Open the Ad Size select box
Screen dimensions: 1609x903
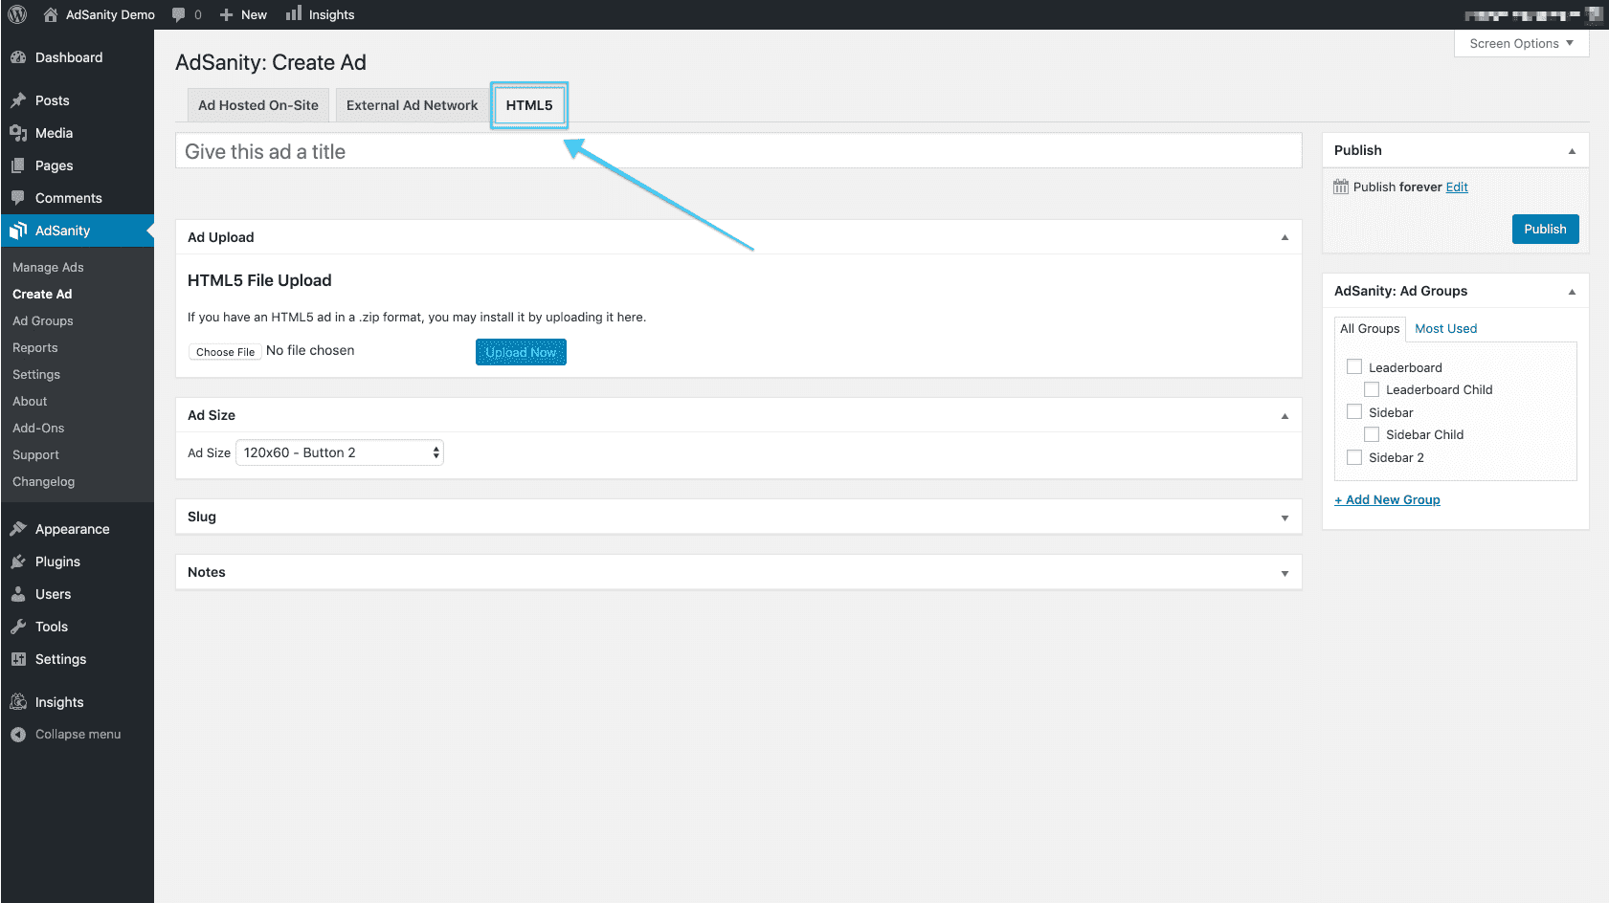click(340, 452)
